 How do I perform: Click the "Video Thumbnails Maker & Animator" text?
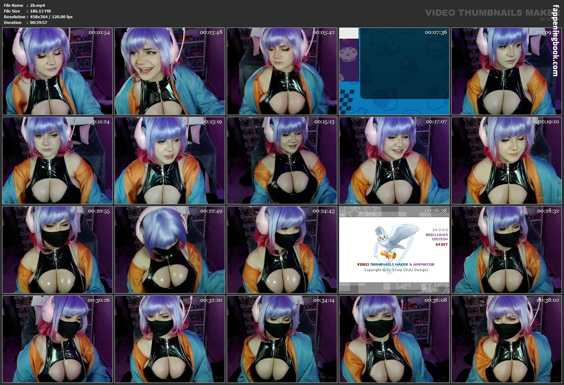click(396, 264)
